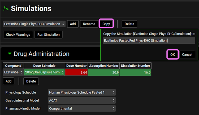Image resolution: width=199 pixels, height=115 pixels.
Task: Cancel the copy dialog
Action: [x=187, y=54]
